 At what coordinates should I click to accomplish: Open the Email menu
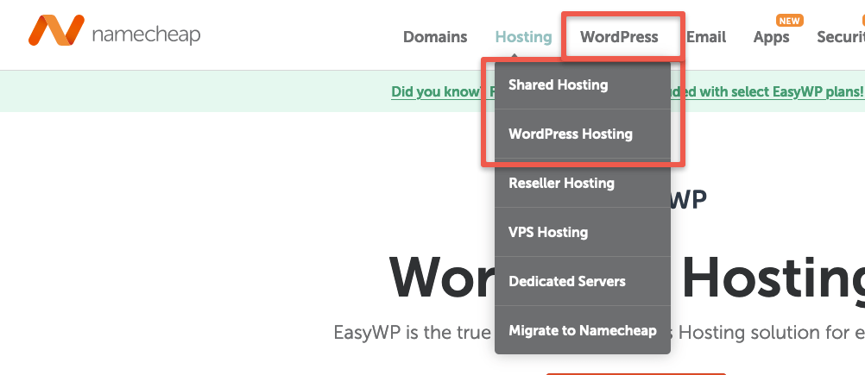coord(706,37)
